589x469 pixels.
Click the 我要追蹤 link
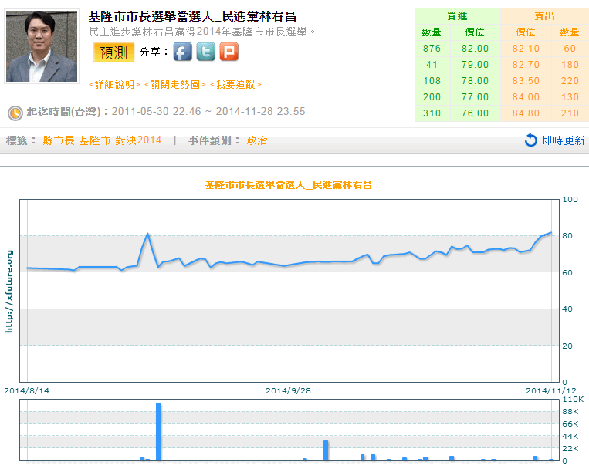(235, 85)
